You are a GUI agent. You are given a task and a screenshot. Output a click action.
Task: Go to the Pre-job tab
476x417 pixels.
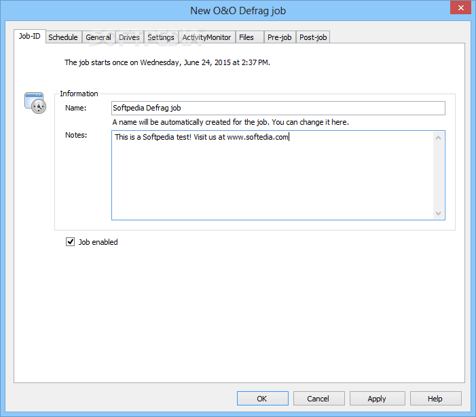point(280,37)
